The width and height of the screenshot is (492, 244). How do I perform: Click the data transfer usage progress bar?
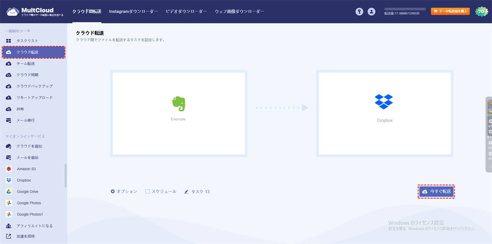pyautogui.click(x=405, y=9)
